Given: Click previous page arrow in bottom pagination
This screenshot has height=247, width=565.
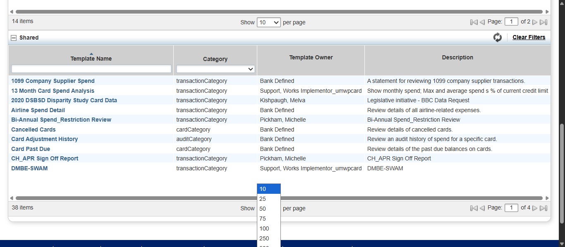Looking at the screenshot, I should pos(481,207).
